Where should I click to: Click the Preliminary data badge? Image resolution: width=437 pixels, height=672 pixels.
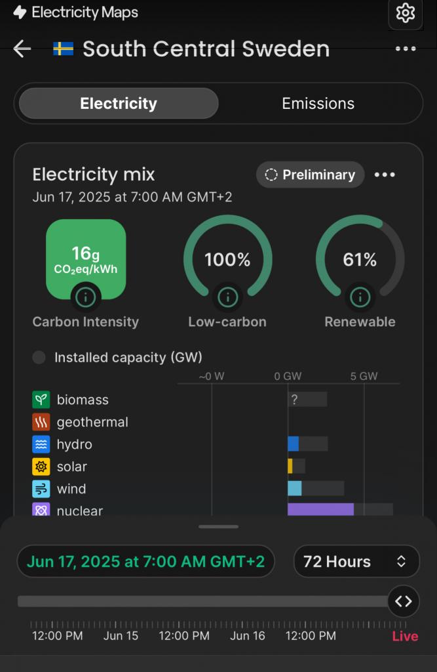point(310,175)
